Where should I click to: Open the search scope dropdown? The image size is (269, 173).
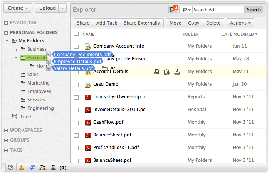pyautogui.click(x=186, y=10)
